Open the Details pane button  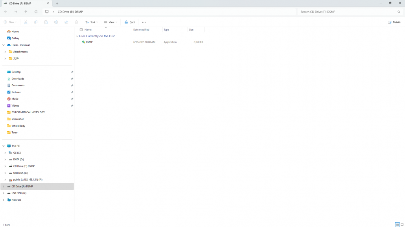394,22
